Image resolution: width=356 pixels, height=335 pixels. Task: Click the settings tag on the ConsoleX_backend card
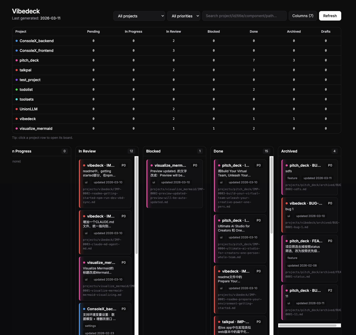(90, 326)
